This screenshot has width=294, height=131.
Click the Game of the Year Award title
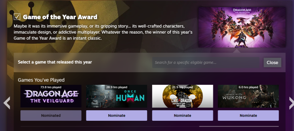(60, 17)
